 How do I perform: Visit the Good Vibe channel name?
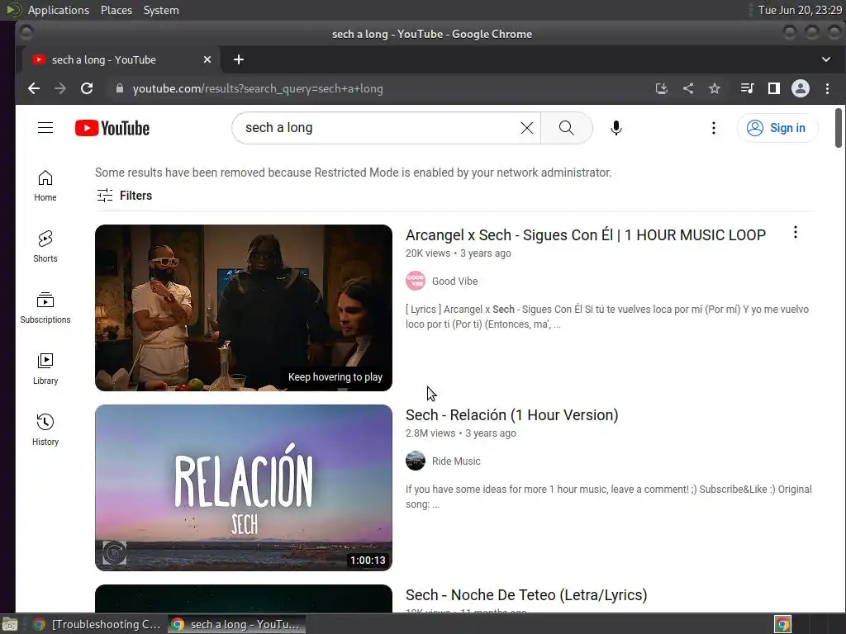tap(455, 281)
